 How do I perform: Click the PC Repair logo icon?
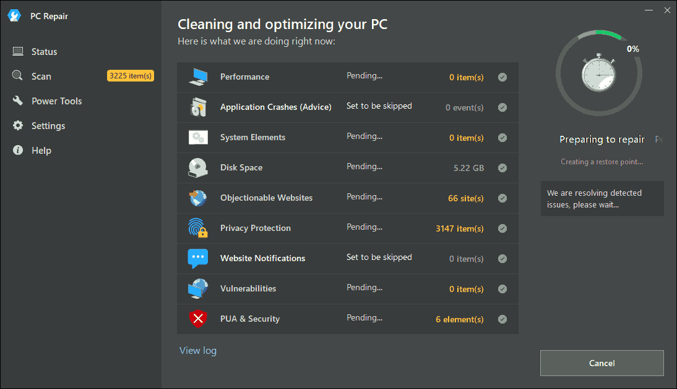tap(14, 16)
